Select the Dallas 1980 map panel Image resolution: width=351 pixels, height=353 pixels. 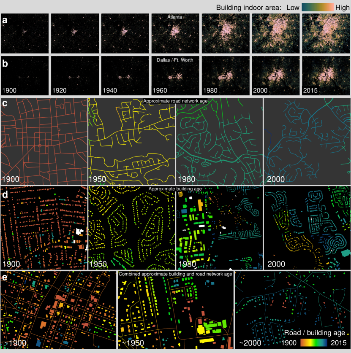(x=226, y=75)
